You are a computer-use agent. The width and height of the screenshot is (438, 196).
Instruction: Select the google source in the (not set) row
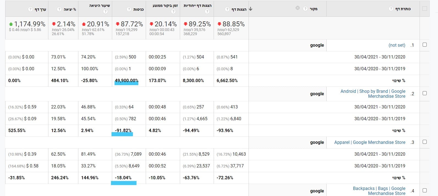click(317, 45)
